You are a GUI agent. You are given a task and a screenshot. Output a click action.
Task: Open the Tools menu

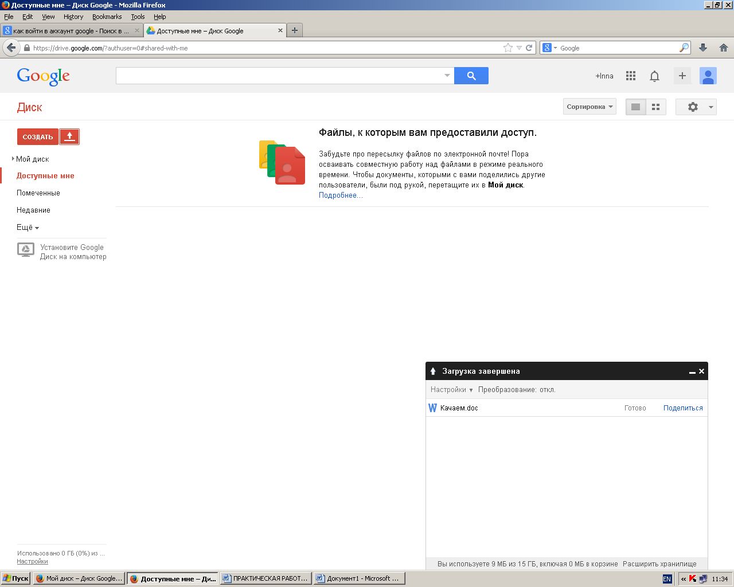pos(138,17)
